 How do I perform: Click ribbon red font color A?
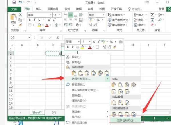(x=47, y=25)
